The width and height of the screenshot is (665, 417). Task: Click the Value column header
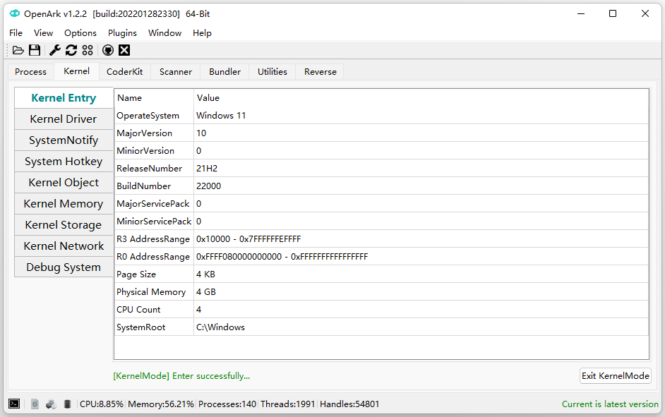[421, 98]
